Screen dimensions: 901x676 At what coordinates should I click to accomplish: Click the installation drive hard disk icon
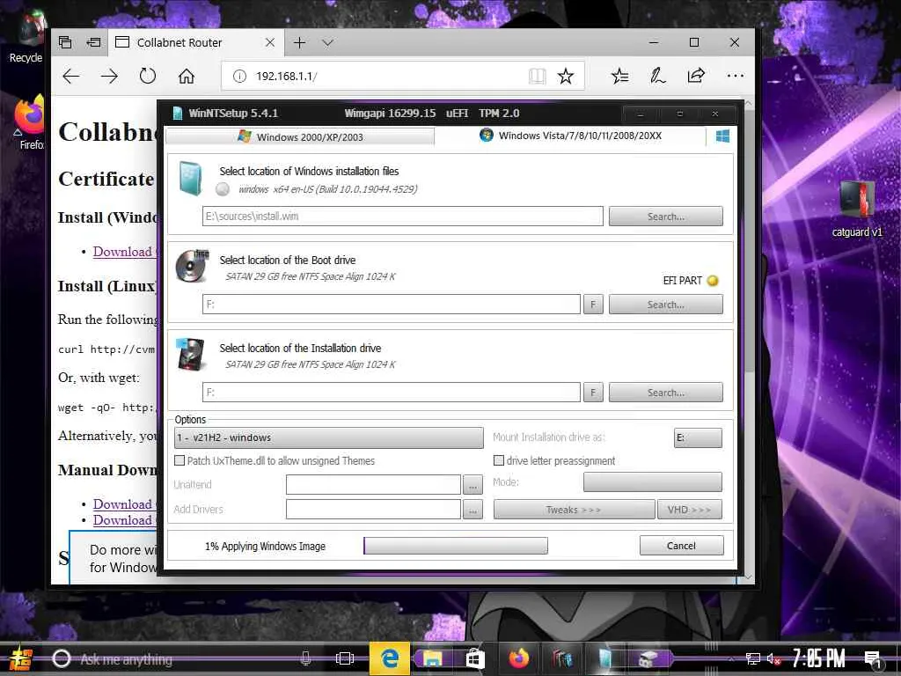pyautogui.click(x=190, y=354)
